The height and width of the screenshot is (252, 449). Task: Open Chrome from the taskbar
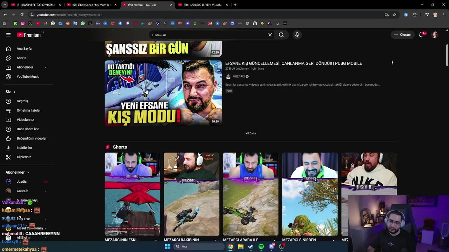click(230, 246)
